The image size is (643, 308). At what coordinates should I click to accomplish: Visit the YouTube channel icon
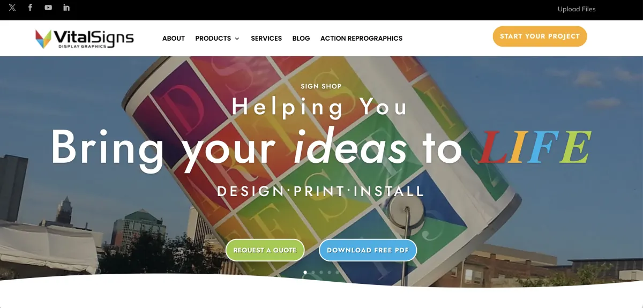click(48, 7)
